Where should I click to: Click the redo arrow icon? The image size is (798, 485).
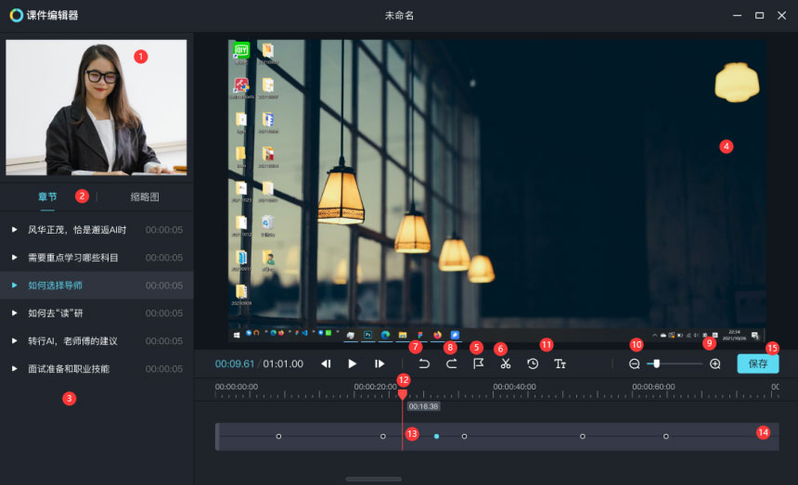coord(452,364)
